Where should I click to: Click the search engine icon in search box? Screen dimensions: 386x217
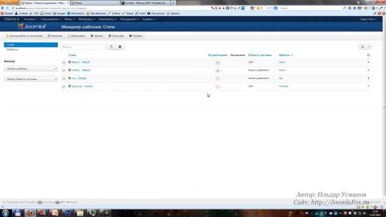point(276,8)
